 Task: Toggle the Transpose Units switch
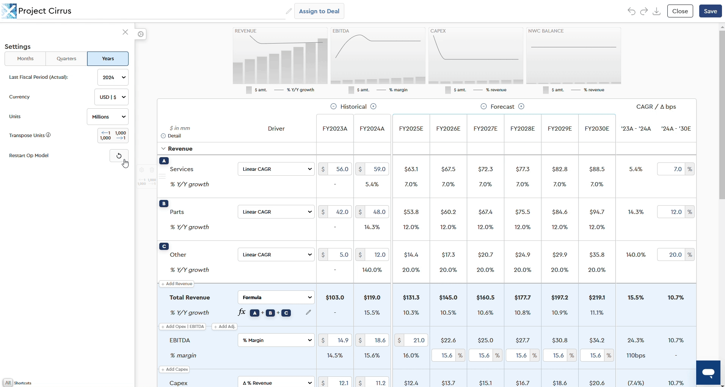pyautogui.click(x=113, y=136)
